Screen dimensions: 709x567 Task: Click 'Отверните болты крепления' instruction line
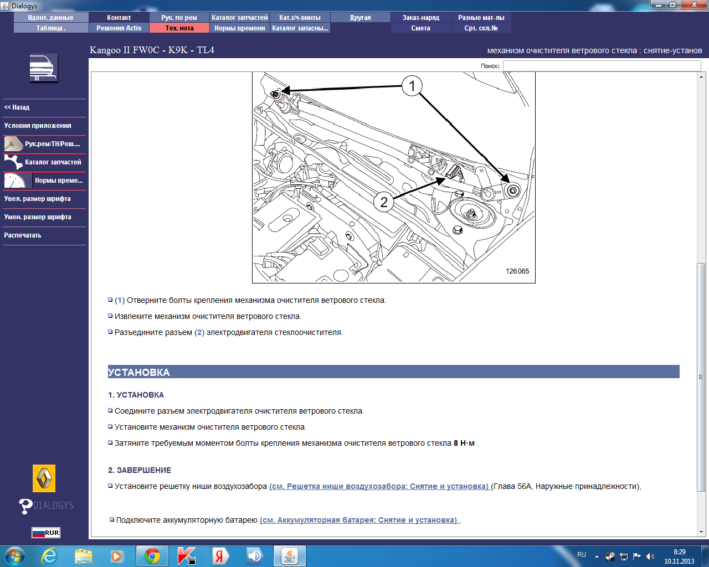pyautogui.click(x=250, y=301)
